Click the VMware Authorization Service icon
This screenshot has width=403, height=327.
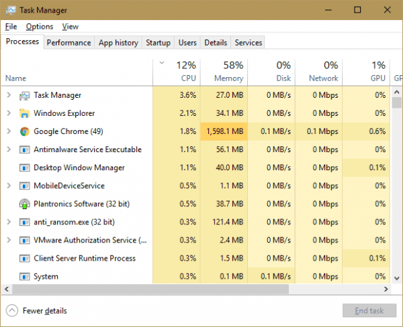25,241
